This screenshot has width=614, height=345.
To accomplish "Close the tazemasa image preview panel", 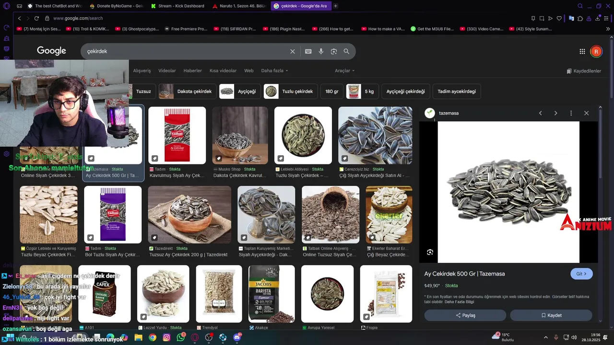I will point(586,113).
